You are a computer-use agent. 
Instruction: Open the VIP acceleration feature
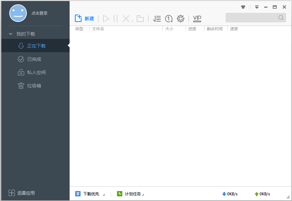tap(197, 19)
